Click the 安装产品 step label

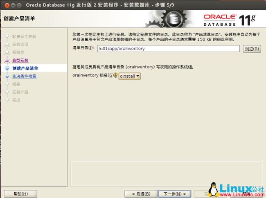pyautogui.click(x=20, y=92)
